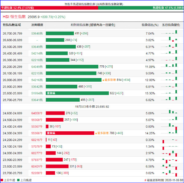Click the 相對期指張數 column header
184x183 pixels.
point(93,25)
